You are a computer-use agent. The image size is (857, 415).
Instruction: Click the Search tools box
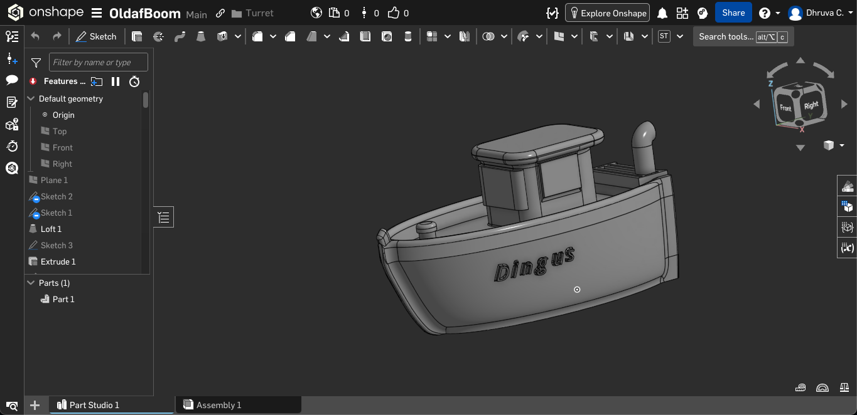click(743, 36)
